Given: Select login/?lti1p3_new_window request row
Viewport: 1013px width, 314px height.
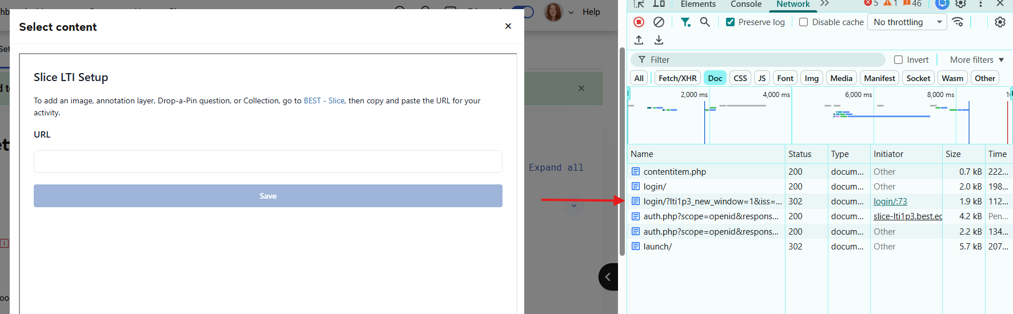Looking at the screenshot, I should coord(820,202).
